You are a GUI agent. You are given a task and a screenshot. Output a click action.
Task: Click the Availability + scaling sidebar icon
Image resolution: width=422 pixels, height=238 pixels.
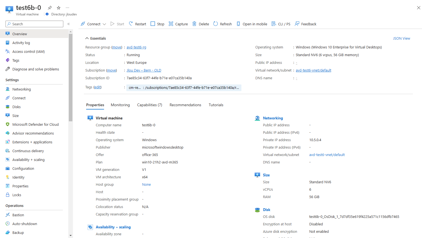8,160
